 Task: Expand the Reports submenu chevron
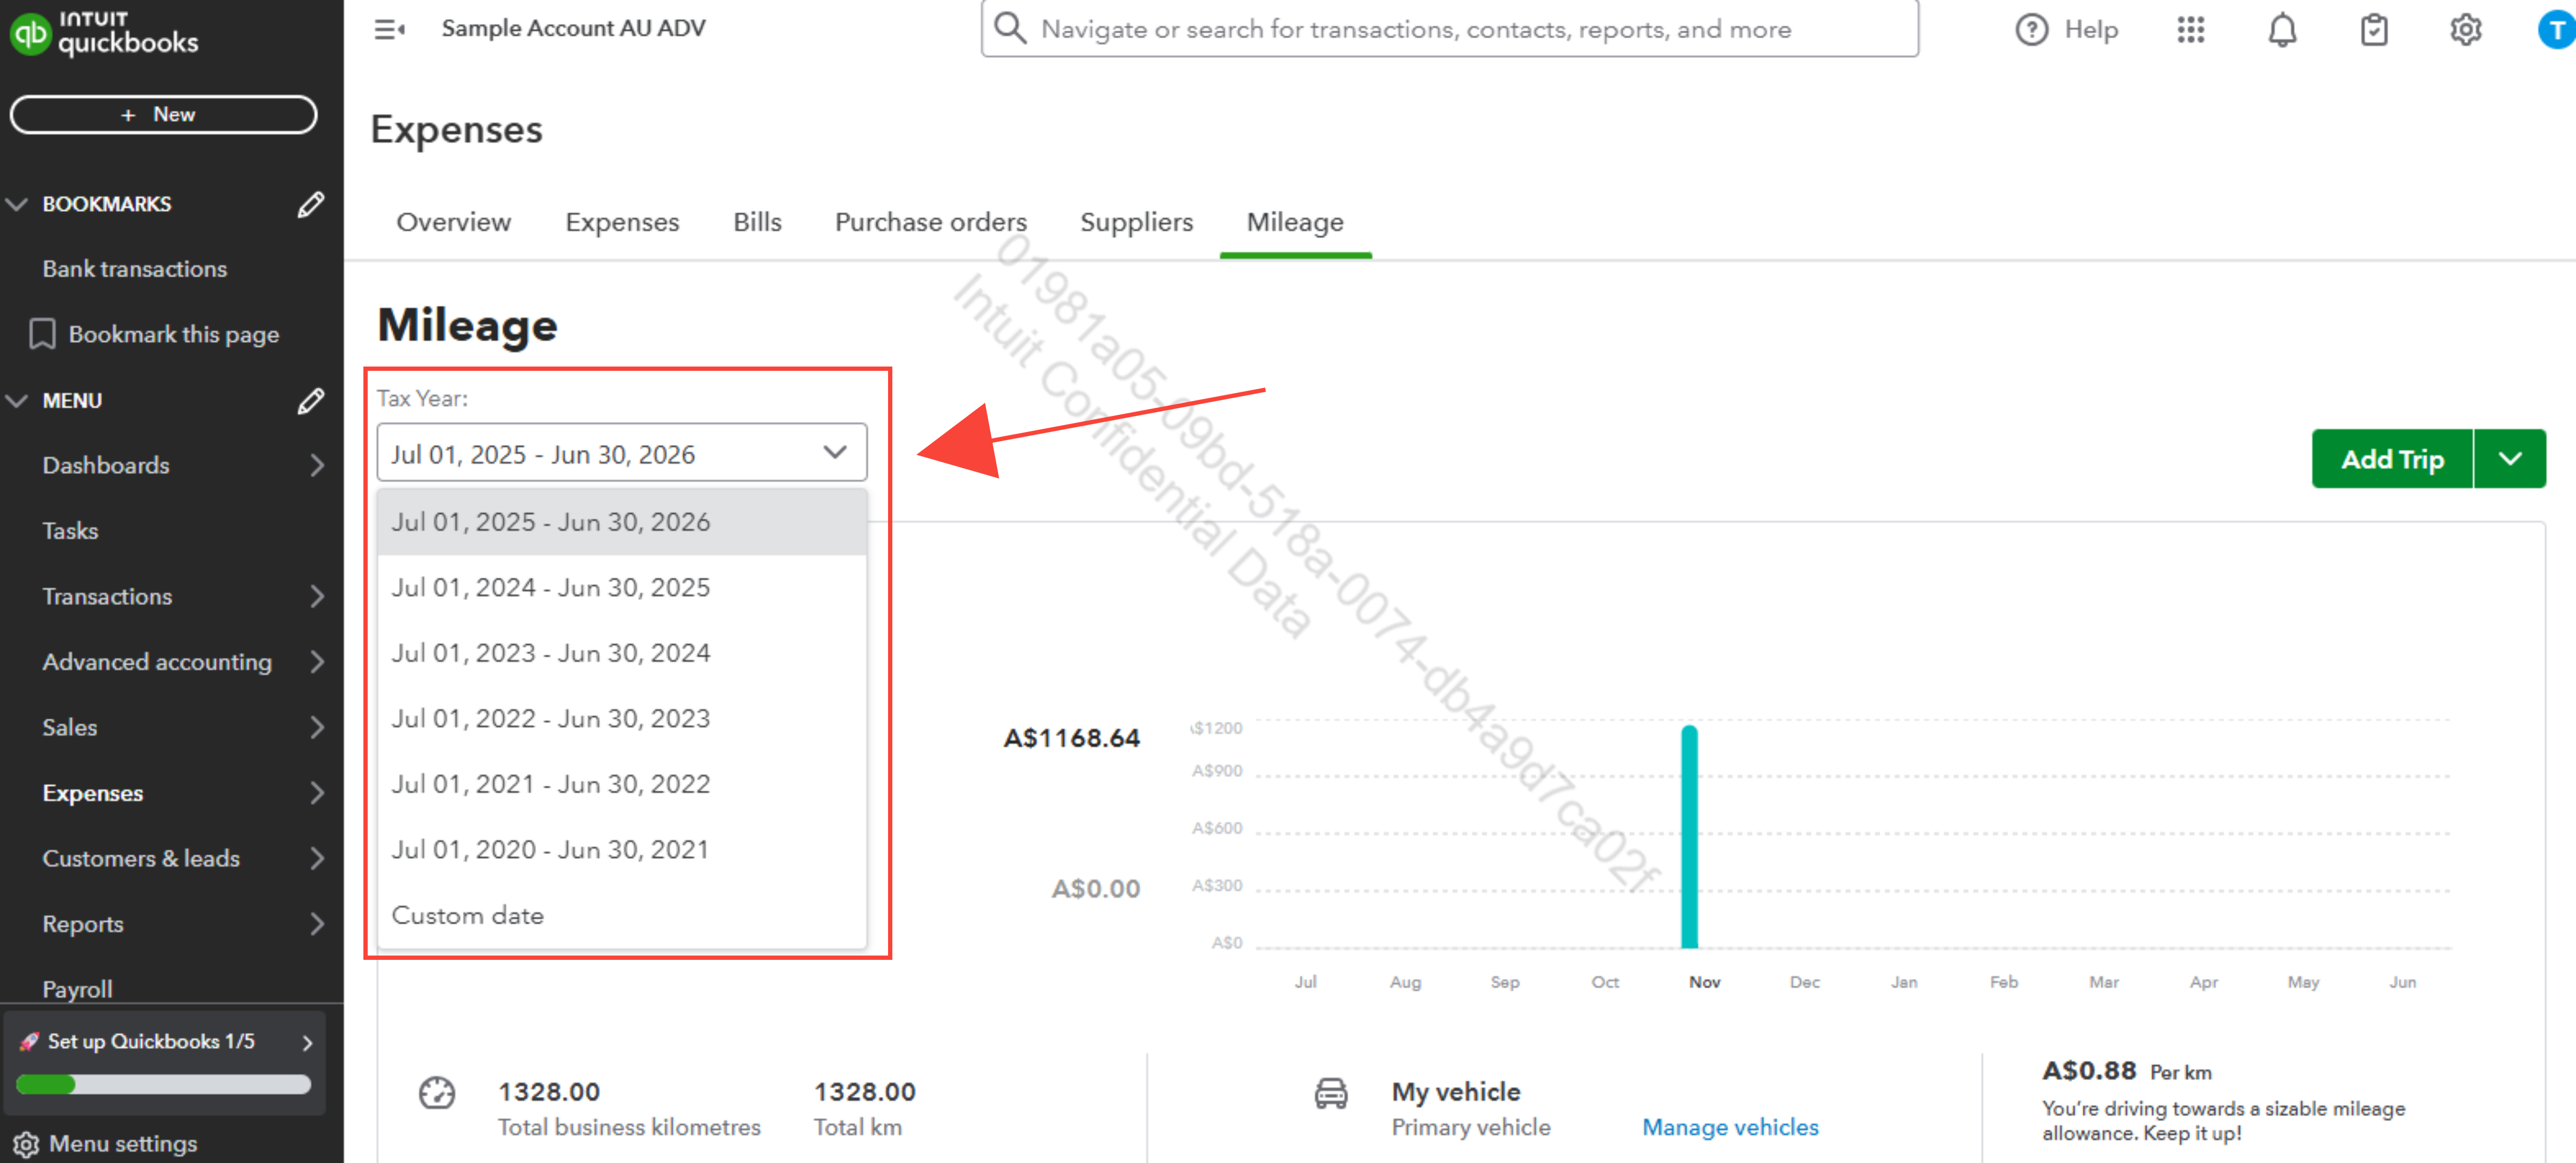[x=317, y=924]
